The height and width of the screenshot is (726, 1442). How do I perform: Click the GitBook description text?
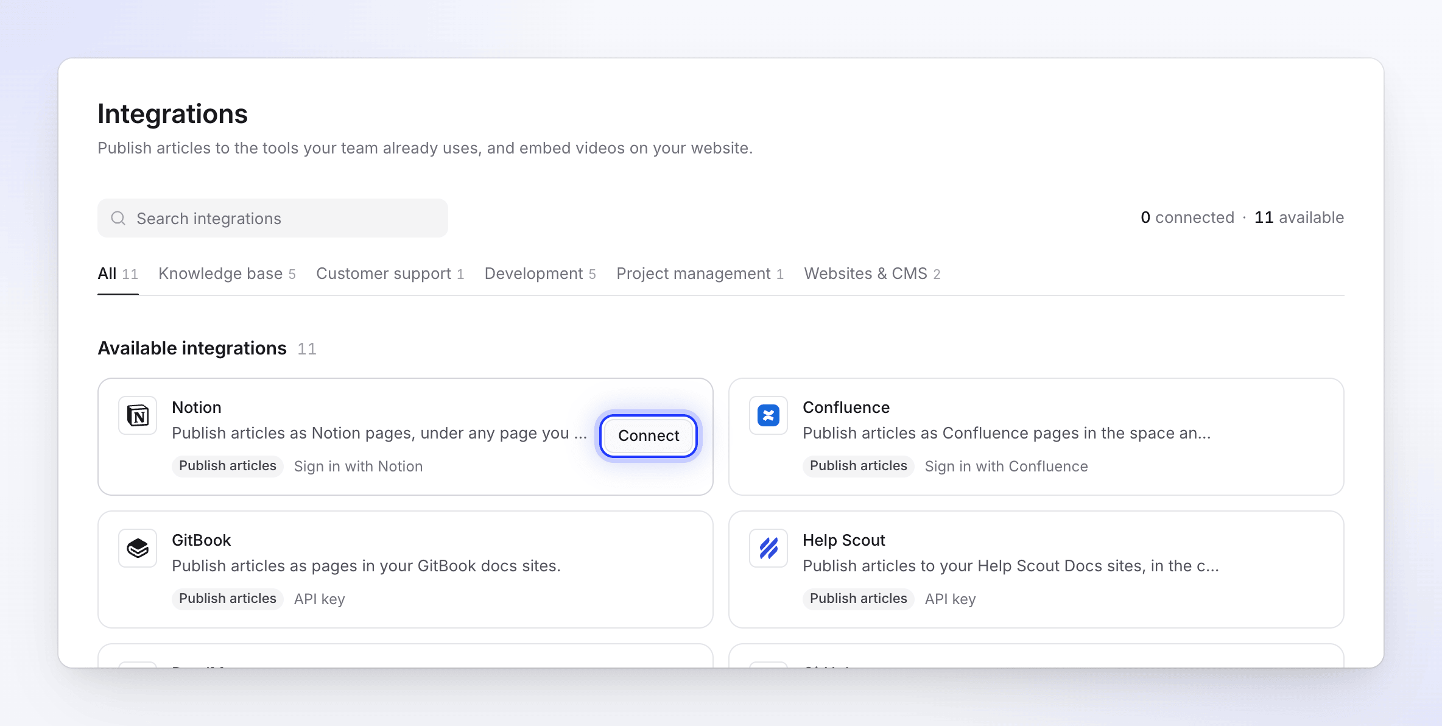coord(366,566)
